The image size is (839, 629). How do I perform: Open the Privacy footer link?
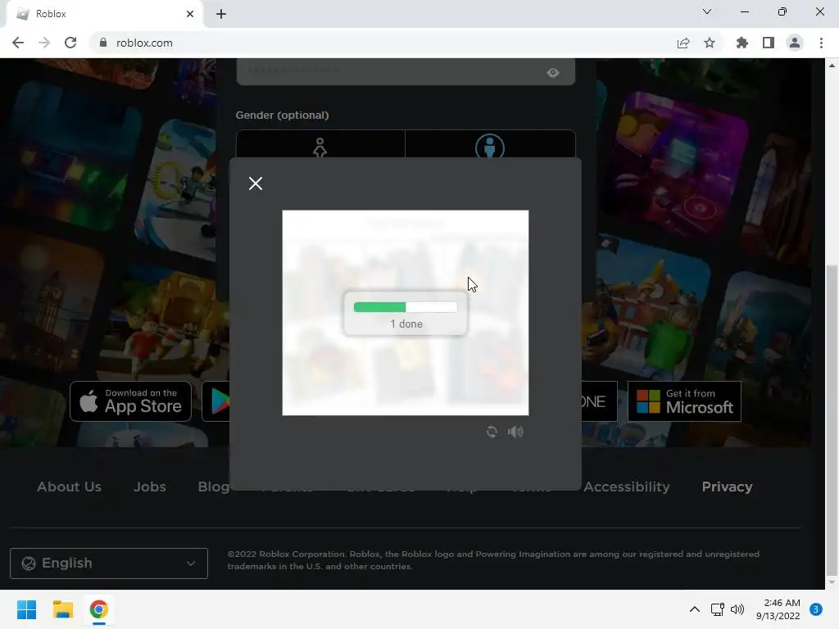[x=728, y=486]
